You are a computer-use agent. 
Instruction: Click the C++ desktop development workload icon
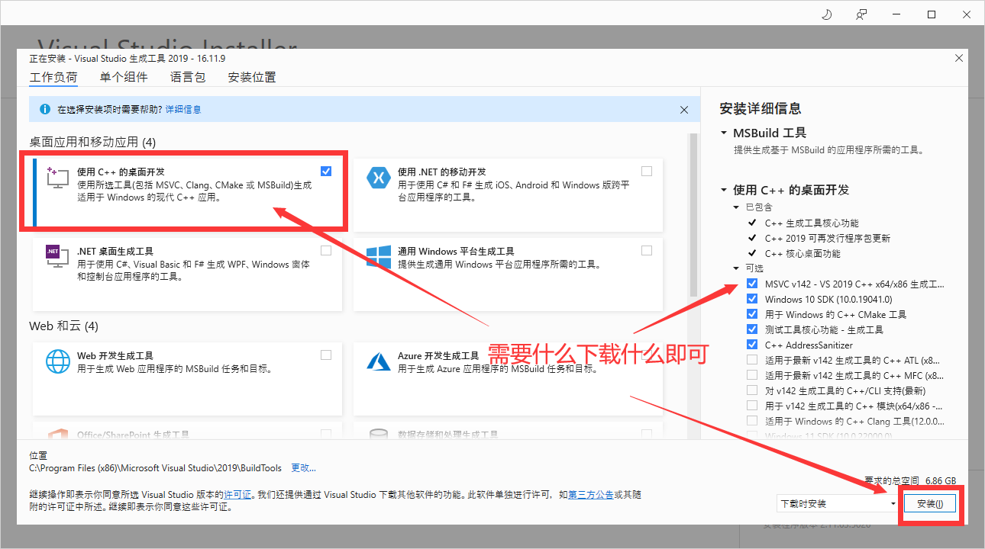(58, 177)
